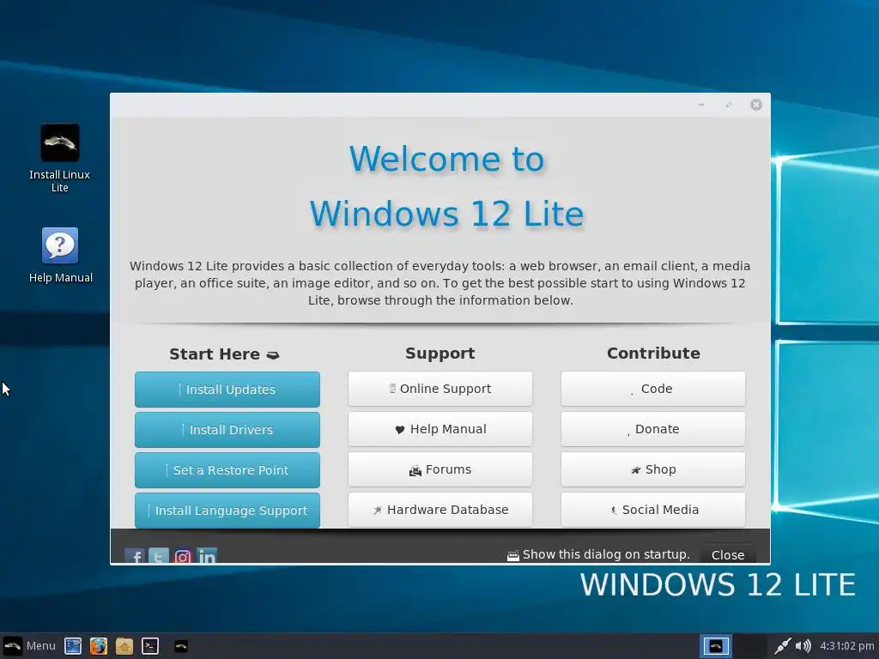
Task: Open the Shop button
Action: [x=653, y=469]
